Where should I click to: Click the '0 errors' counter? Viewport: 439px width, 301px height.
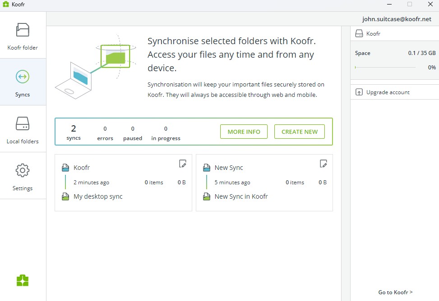105,133
